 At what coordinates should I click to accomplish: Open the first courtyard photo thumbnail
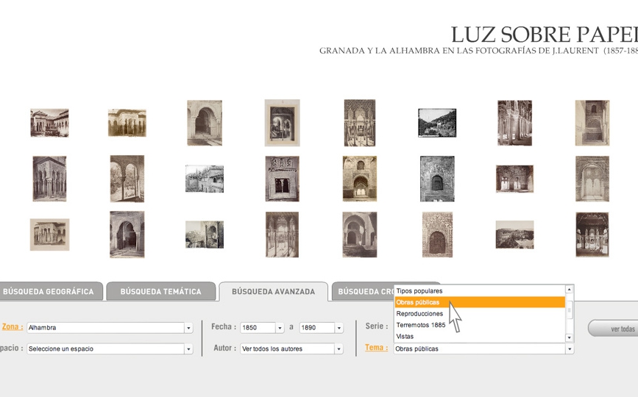pos(49,123)
